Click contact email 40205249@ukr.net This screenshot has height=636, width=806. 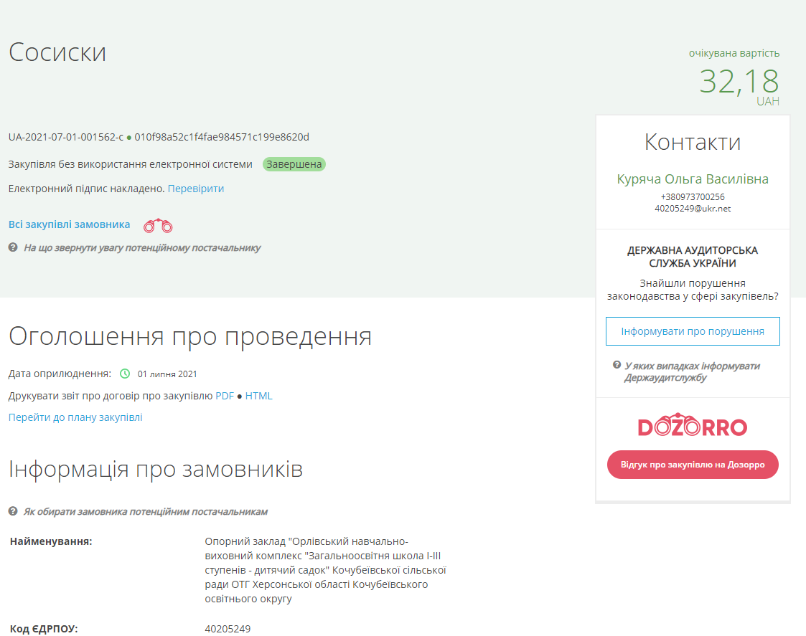click(693, 209)
